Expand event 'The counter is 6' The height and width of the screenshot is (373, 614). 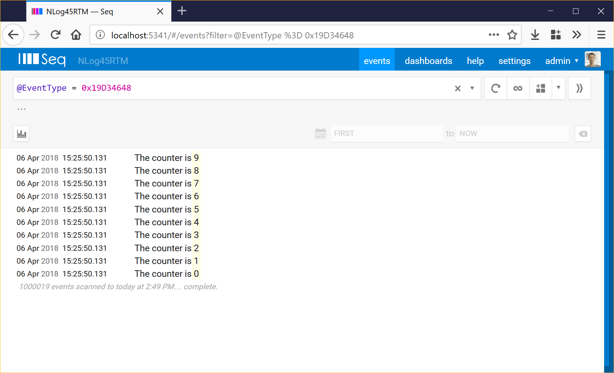[x=167, y=196]
